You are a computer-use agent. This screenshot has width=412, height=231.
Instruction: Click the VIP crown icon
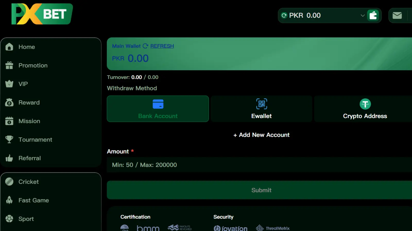coord(9,84)
